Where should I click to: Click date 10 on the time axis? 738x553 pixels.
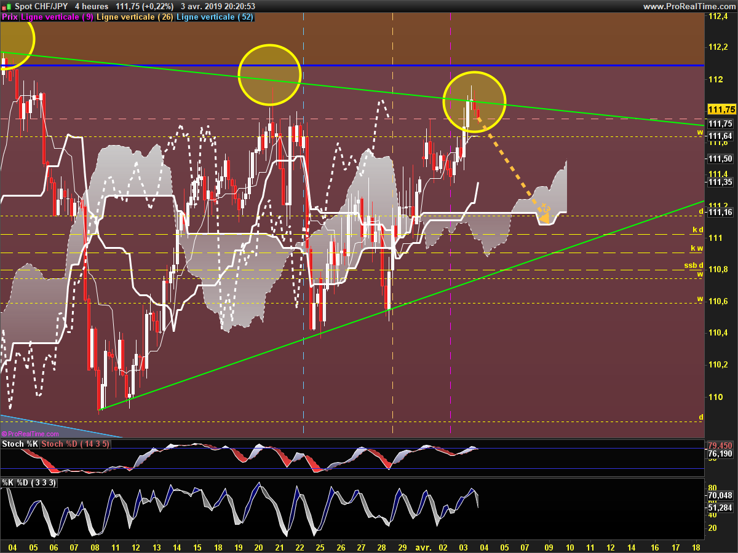569,546
